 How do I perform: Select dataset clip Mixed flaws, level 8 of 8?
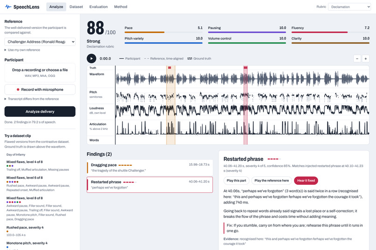click(x=40, y=209)
